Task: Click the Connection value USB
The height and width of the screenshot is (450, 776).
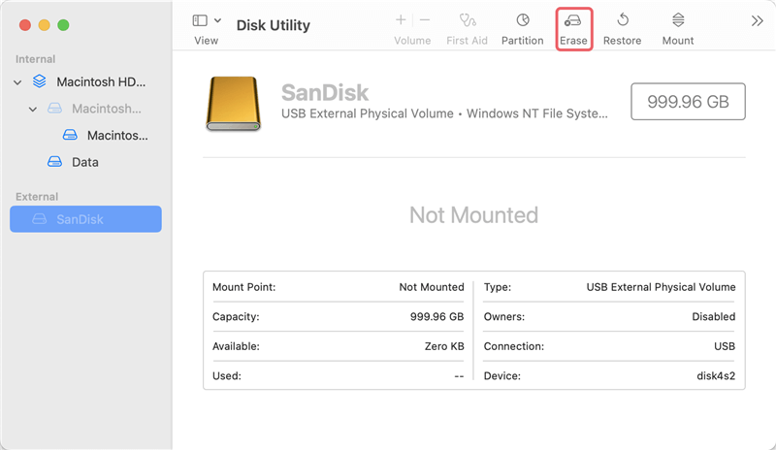Action: tap(725, 346)
